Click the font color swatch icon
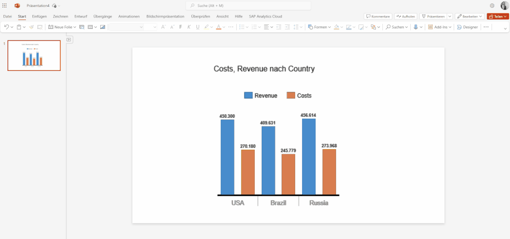The width and height of the screenshot is (510, 239). (x=218, y=27)
